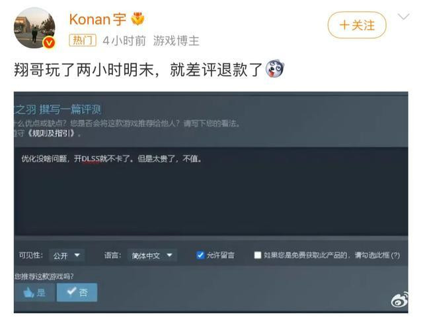Image resolution: width=423 pixels, height=325 pixels.
Task: Open the 规则及指引 guidelines link
Action: pyautogui.click(x=52, y=133)
